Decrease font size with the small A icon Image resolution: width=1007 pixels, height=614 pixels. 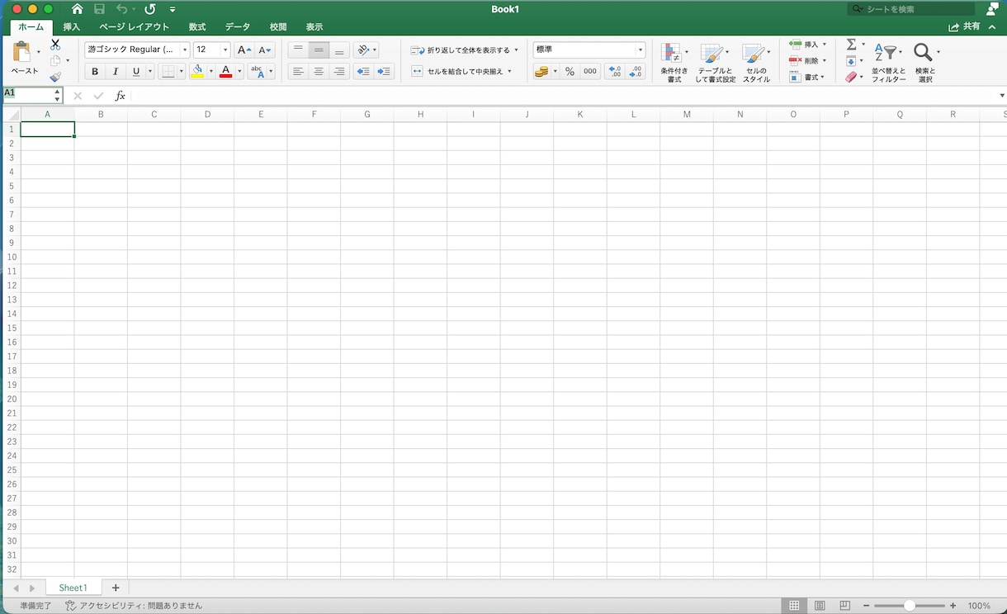coord(264,50)
